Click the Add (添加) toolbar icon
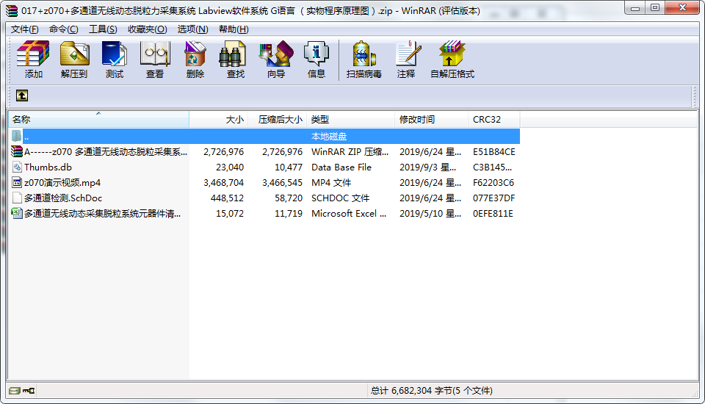The width and height of the screenshot is (705, 404). coord(33,59)
